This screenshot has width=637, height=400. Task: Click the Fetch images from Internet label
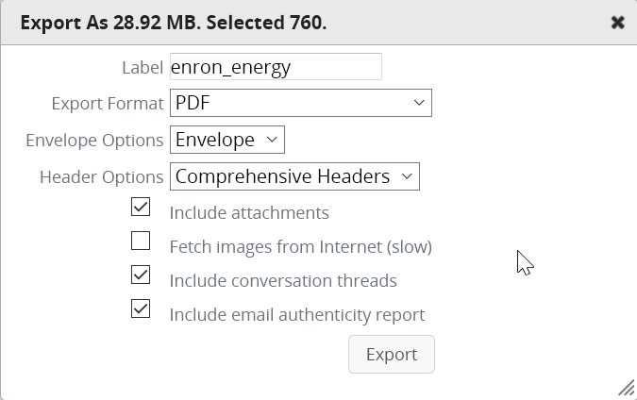coord(300,247)
